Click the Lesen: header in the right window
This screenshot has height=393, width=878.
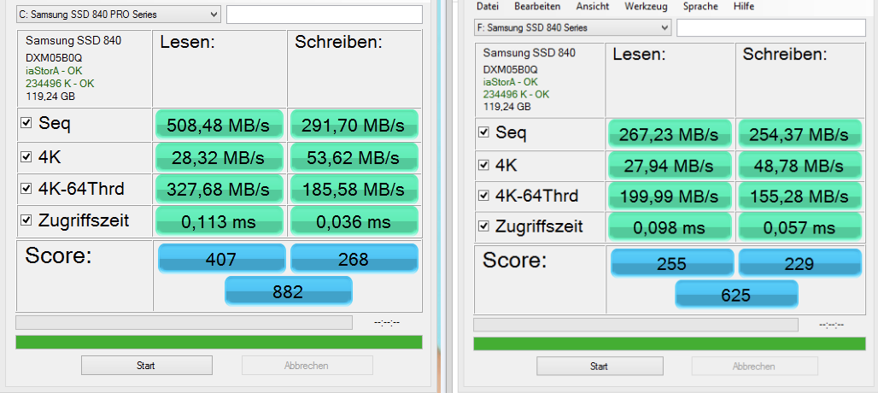[x=639, y=55]
